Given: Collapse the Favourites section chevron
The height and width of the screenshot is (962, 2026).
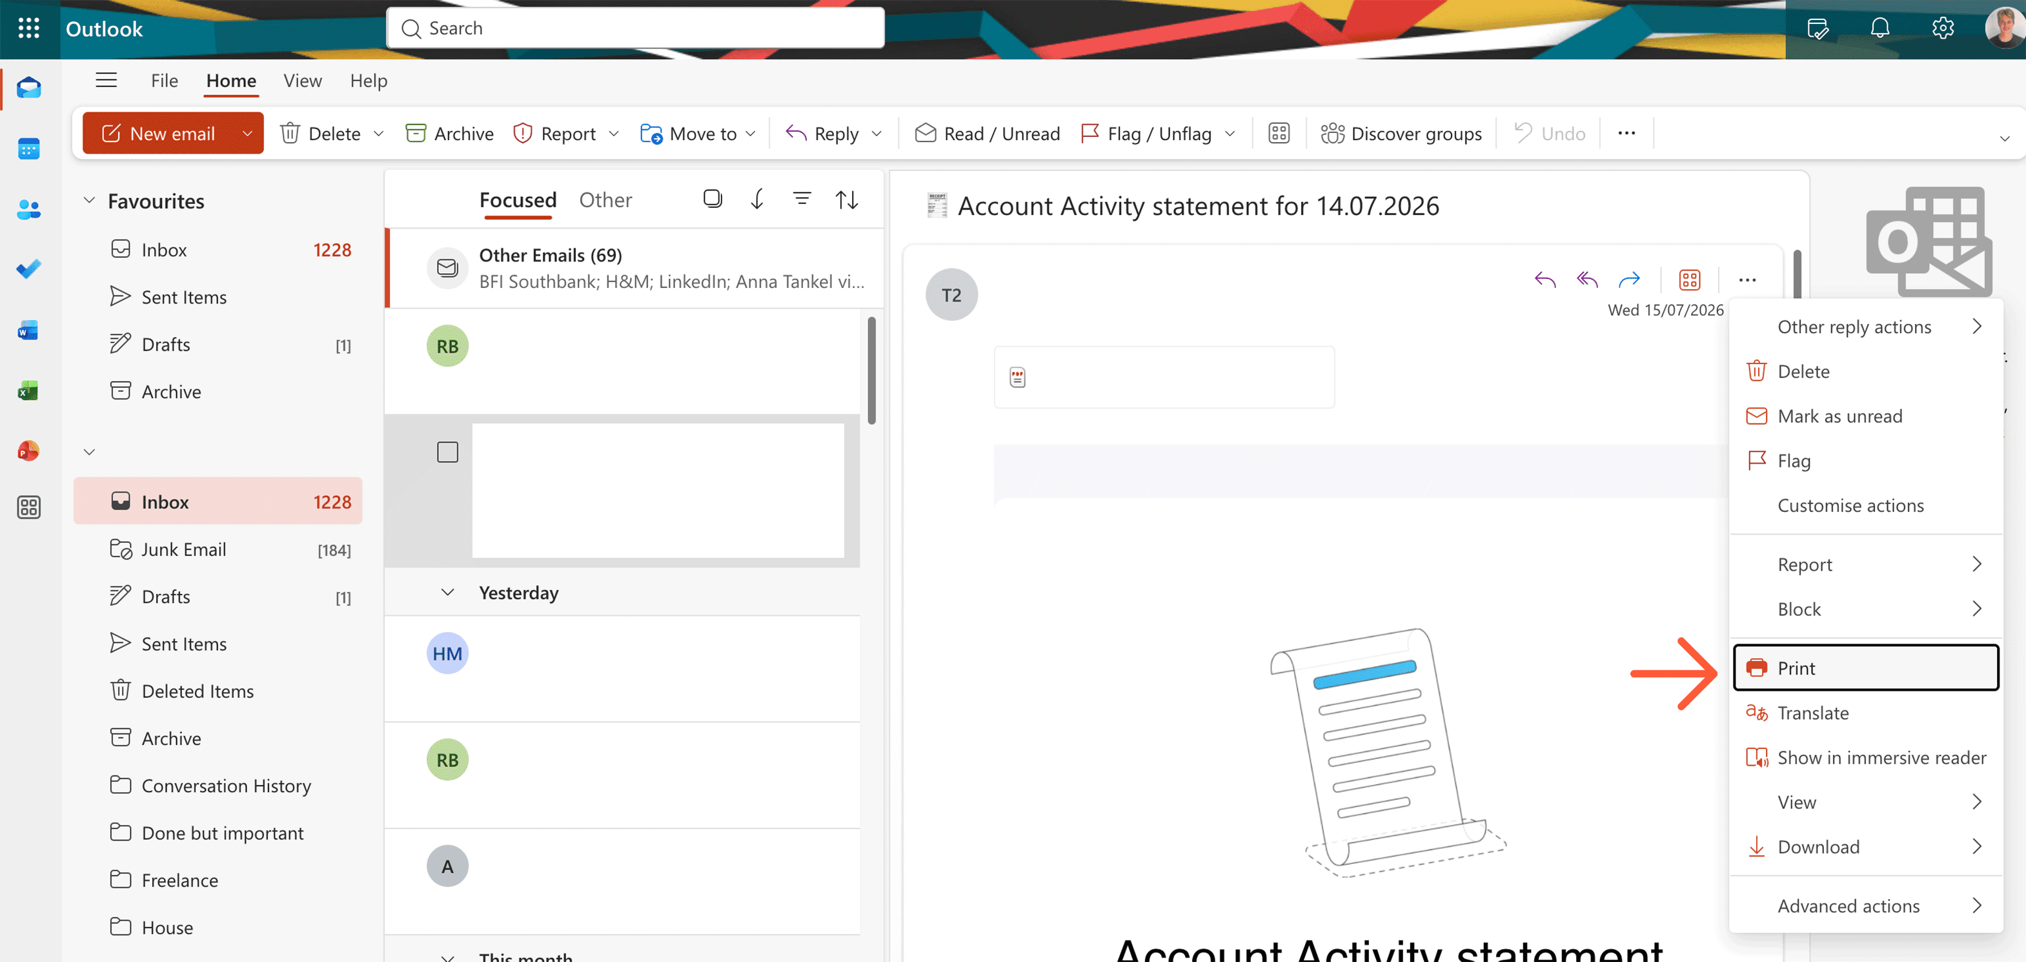Looking at the screenshot, I should point(90,201).
